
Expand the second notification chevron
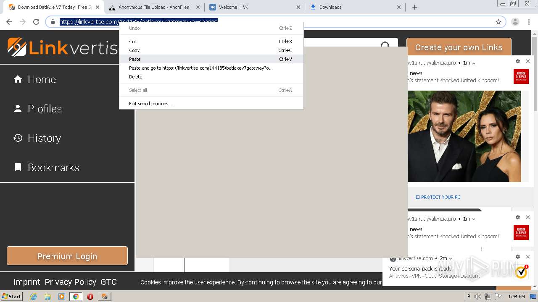pyautogui.click(x=474, y=219)
